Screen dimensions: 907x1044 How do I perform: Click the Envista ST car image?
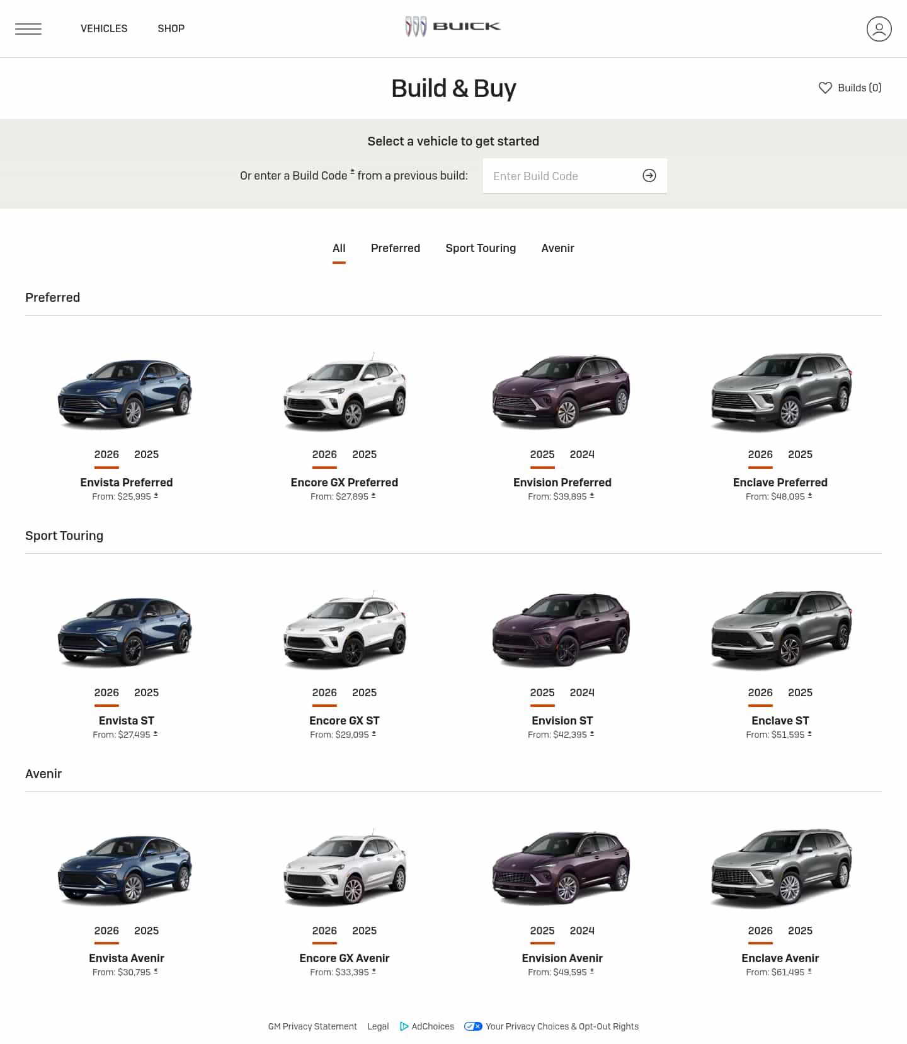pos(125,631)
